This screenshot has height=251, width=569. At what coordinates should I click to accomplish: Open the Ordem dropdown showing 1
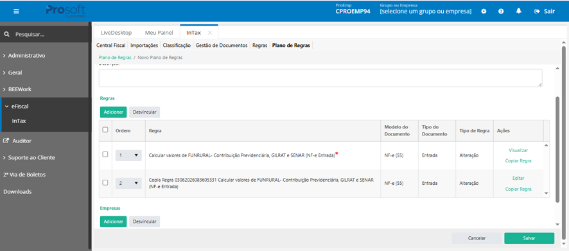(x=128, y=155)
